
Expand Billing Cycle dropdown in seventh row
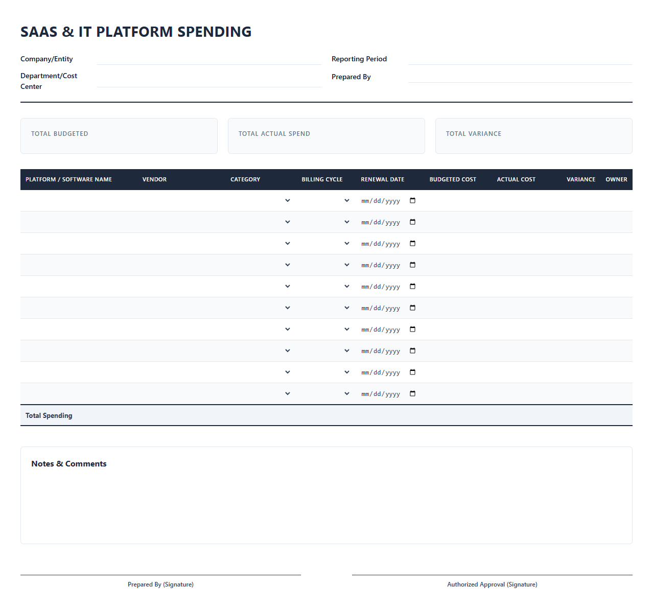tap(325, 330)
